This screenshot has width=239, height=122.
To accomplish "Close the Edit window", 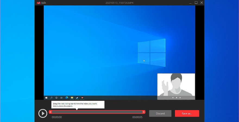I will point(202,3).
